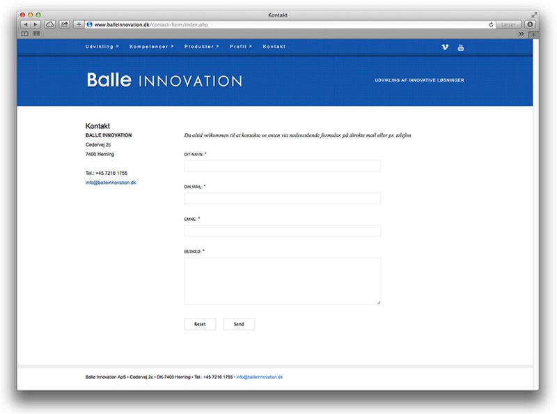
Task: Click the text 'Tel.: +45 7216 1755' in the sidebar
Action: click(107, 174)
